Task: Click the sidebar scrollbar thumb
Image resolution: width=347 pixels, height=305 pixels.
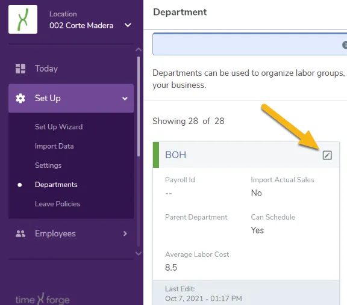Action: point(139,106)
